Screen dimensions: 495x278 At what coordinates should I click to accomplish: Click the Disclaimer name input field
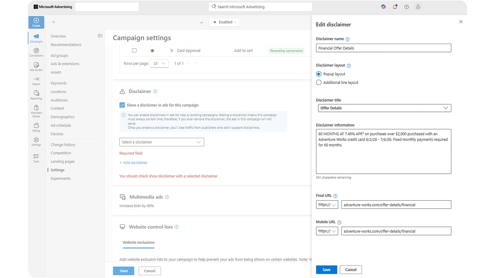[384, 48]
